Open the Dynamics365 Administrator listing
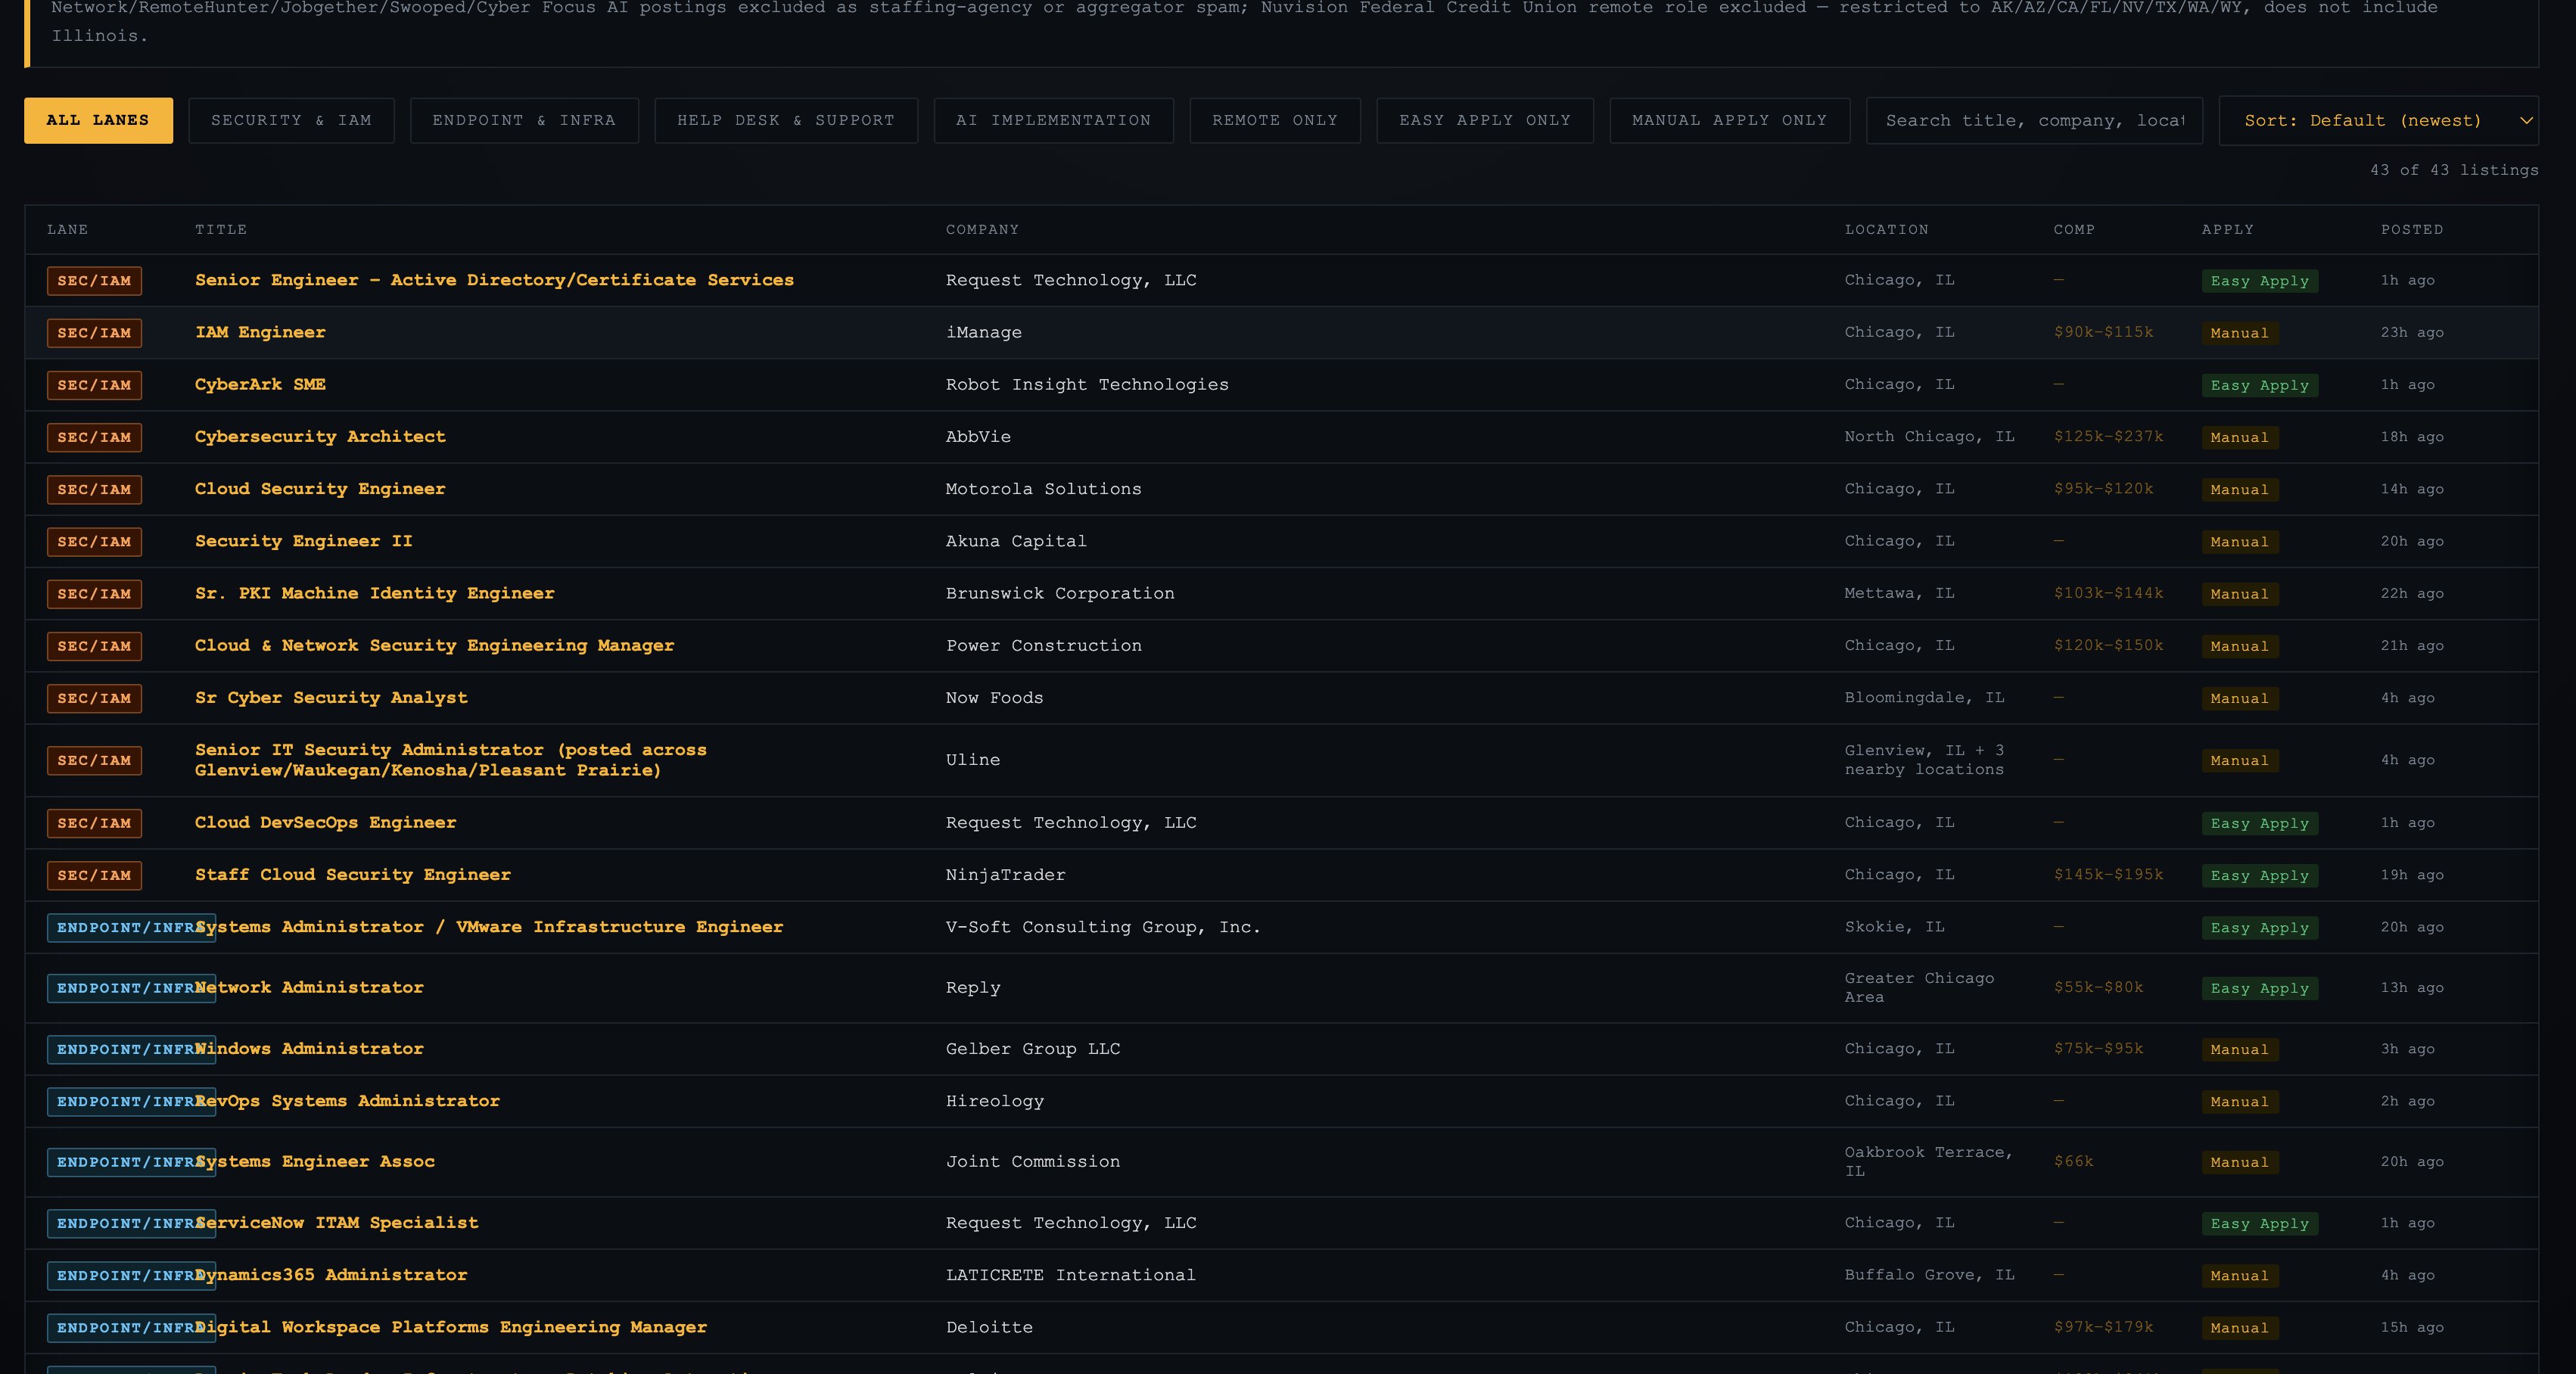This screenshot has height=1374, width=2576. (331, 1275)
